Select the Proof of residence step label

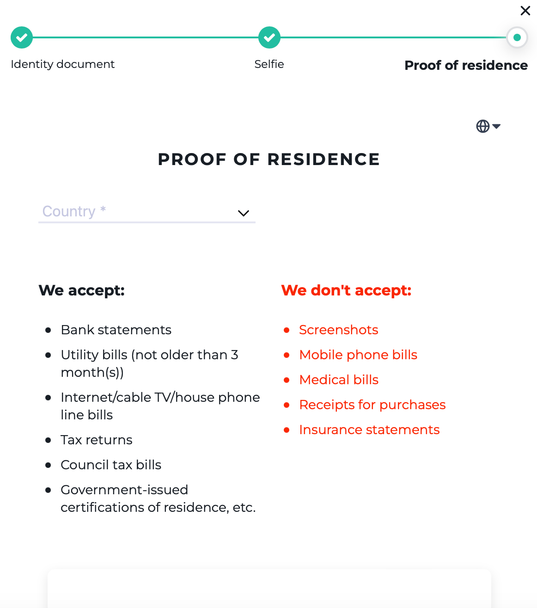466,65
